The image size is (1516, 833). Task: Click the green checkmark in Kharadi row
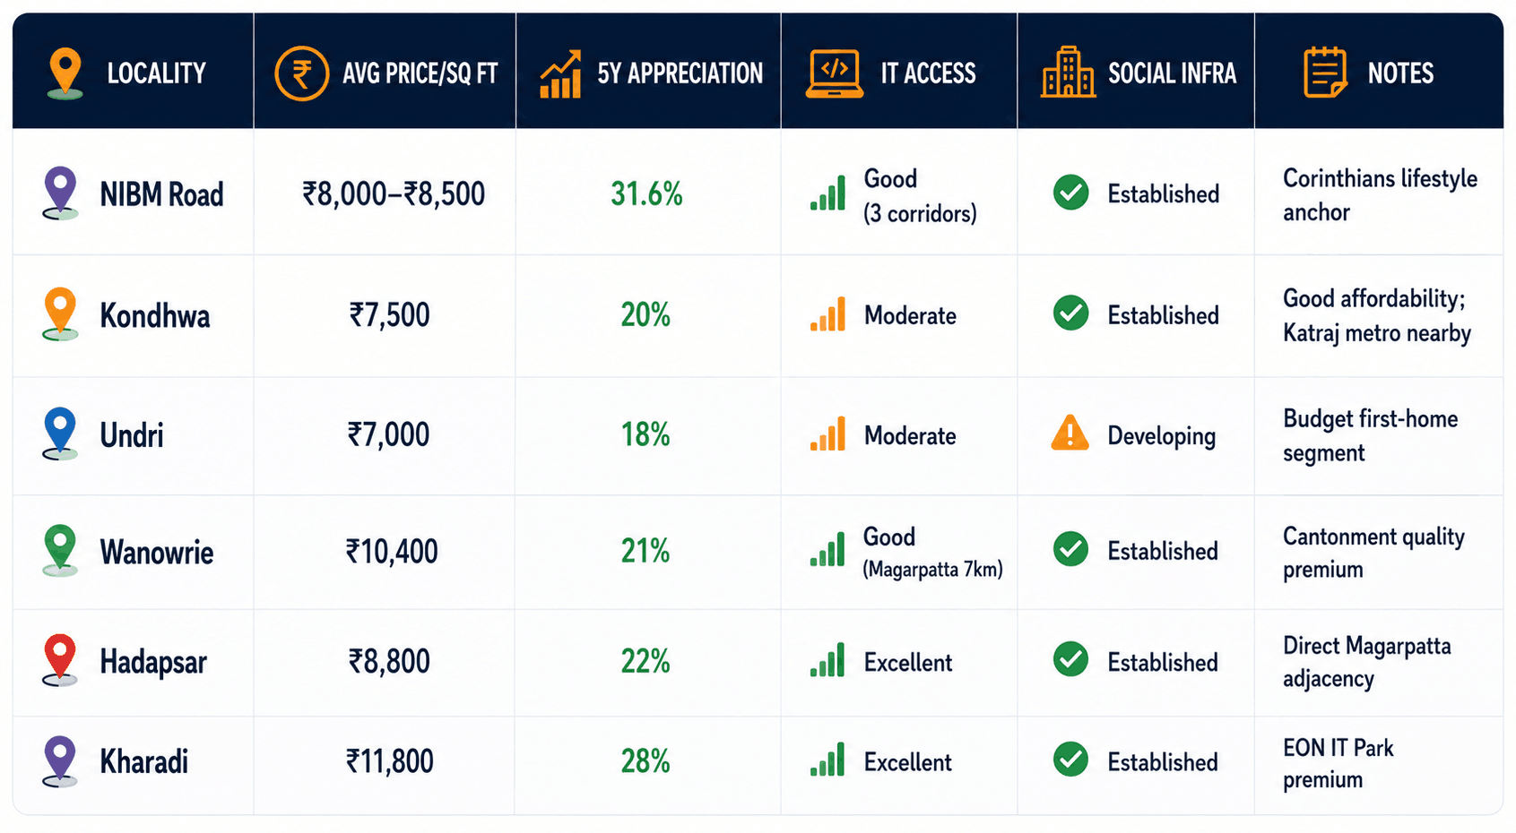point(1070,760)
